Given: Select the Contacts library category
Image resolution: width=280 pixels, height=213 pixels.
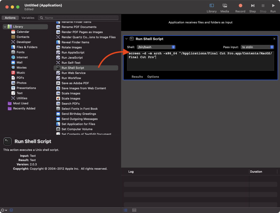Looking at the screenshot, I should (x=23, y=37).
